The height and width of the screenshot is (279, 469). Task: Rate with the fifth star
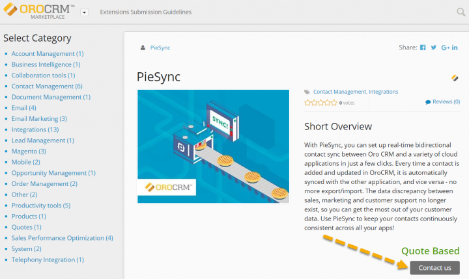click(334, 103)
